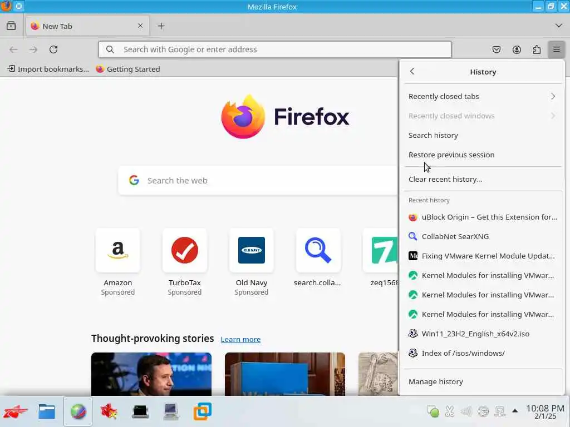Image resolution: width=570 pixels, height=427 pixels.
Task: Open the computer monitor taskbar icon
Action: tap(171, 411)
